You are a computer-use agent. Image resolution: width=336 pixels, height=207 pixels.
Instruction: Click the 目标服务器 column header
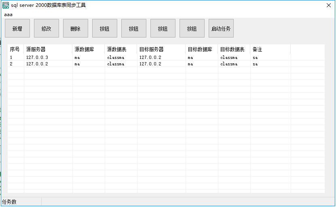[x=161, y=49]
